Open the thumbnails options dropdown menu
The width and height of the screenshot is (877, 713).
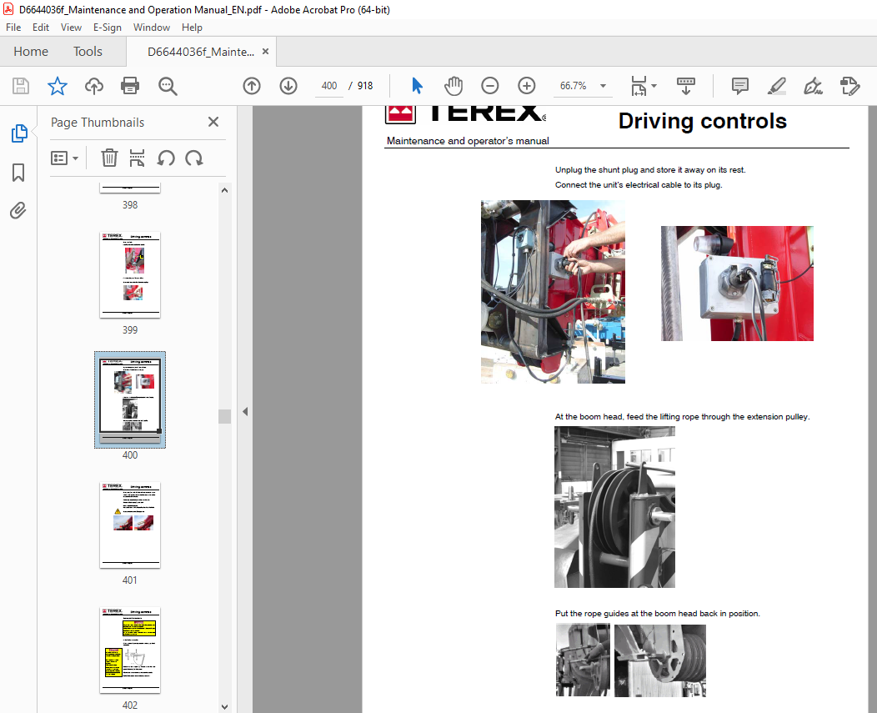point(64,158)
